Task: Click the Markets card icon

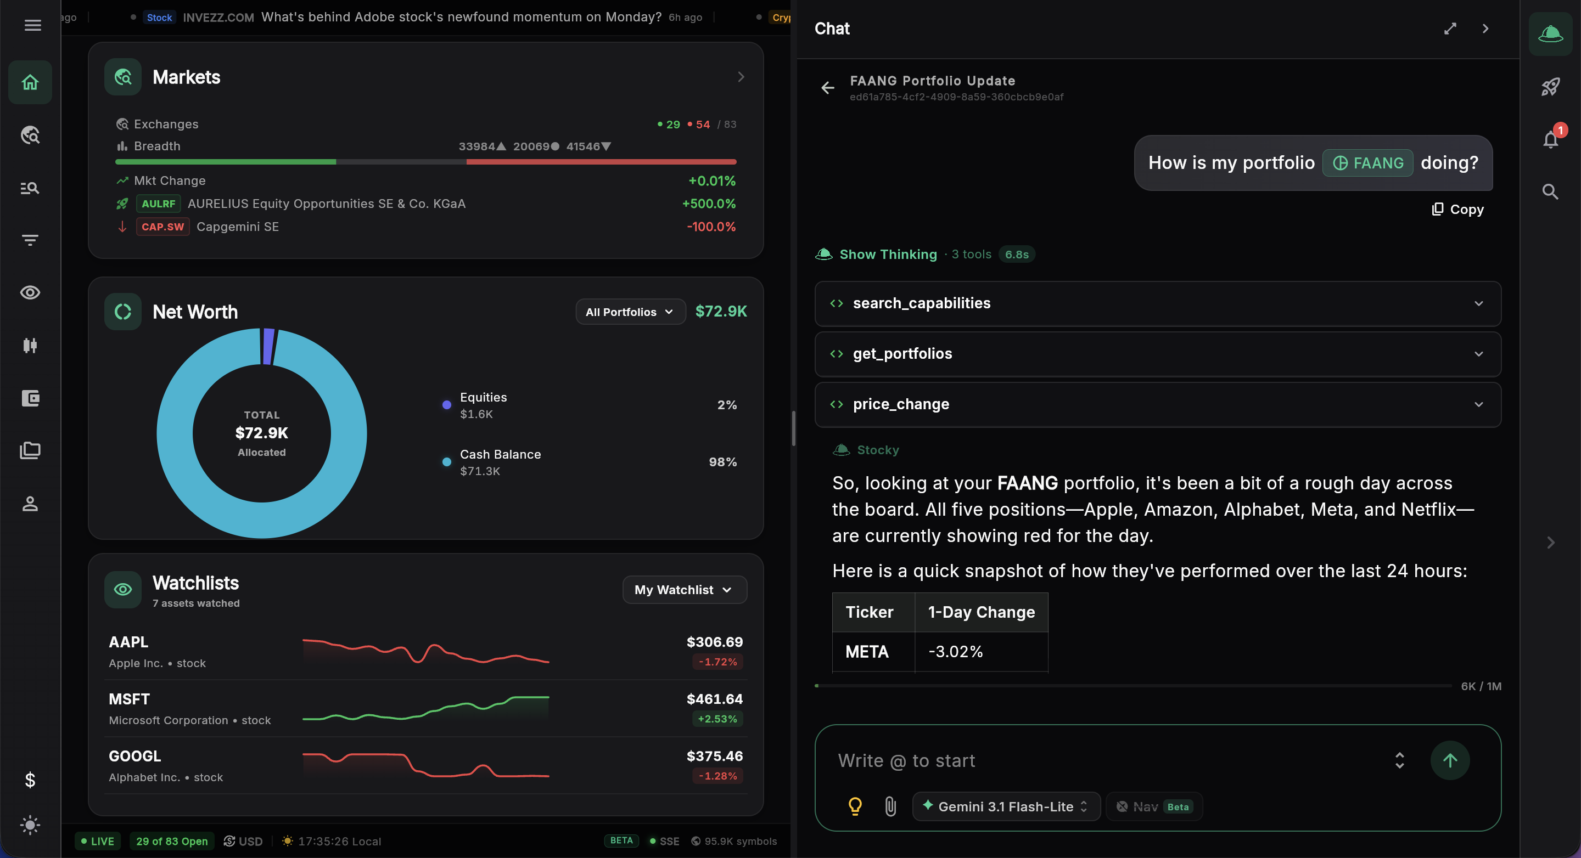Action: click(123, 77)
